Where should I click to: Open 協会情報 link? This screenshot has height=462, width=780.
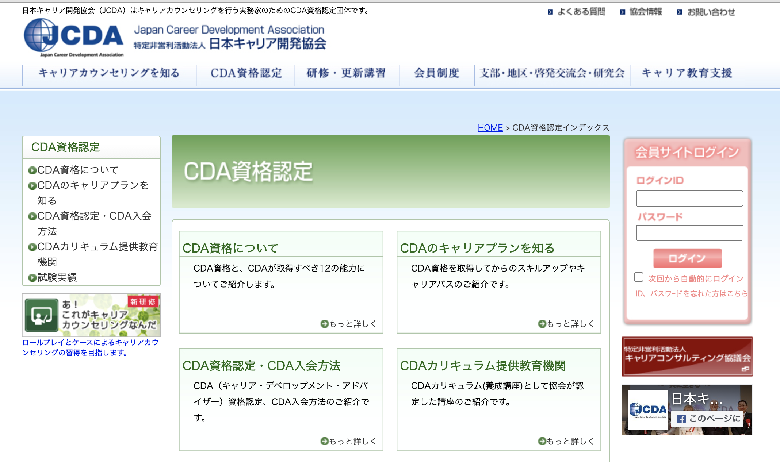(646, 12)
